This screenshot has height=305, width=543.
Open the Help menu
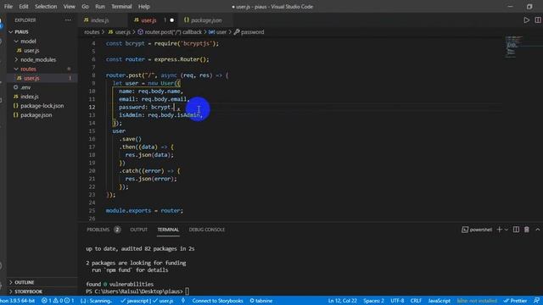coord(144,7)
